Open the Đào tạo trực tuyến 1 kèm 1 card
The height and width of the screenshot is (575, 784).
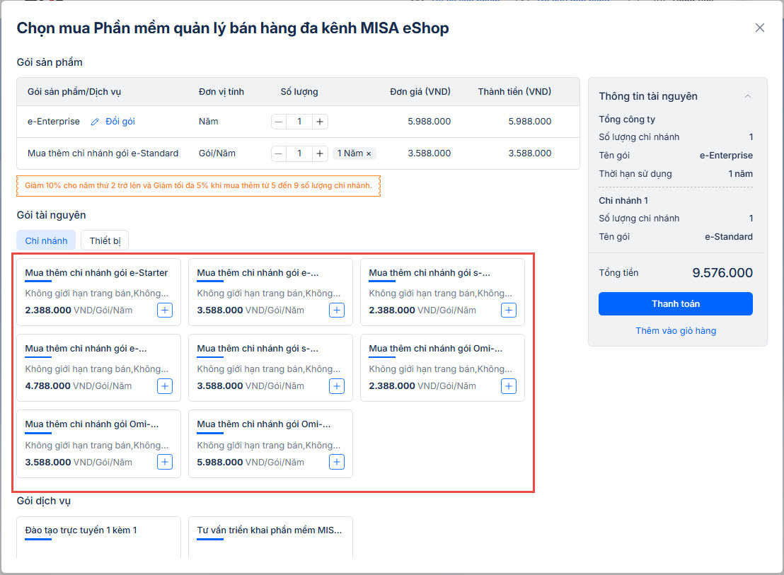point(98,537)
